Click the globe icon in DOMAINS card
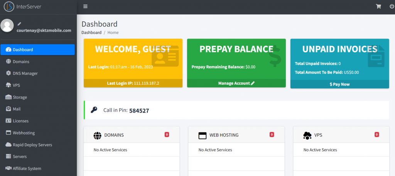Screen dimensions: 395x176 click(x=97, y=136)
